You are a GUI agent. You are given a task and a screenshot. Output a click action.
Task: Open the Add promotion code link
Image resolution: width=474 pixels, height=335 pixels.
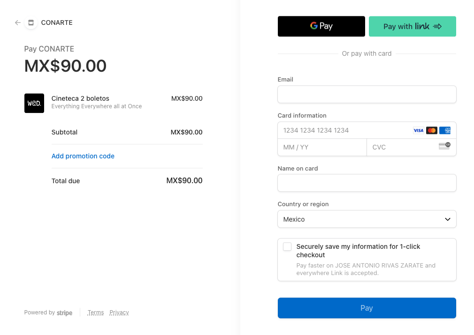tap(83, 156)
